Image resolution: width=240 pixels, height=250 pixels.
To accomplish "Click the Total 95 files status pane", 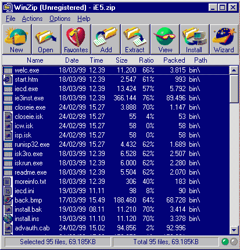I will click(166, 242).
